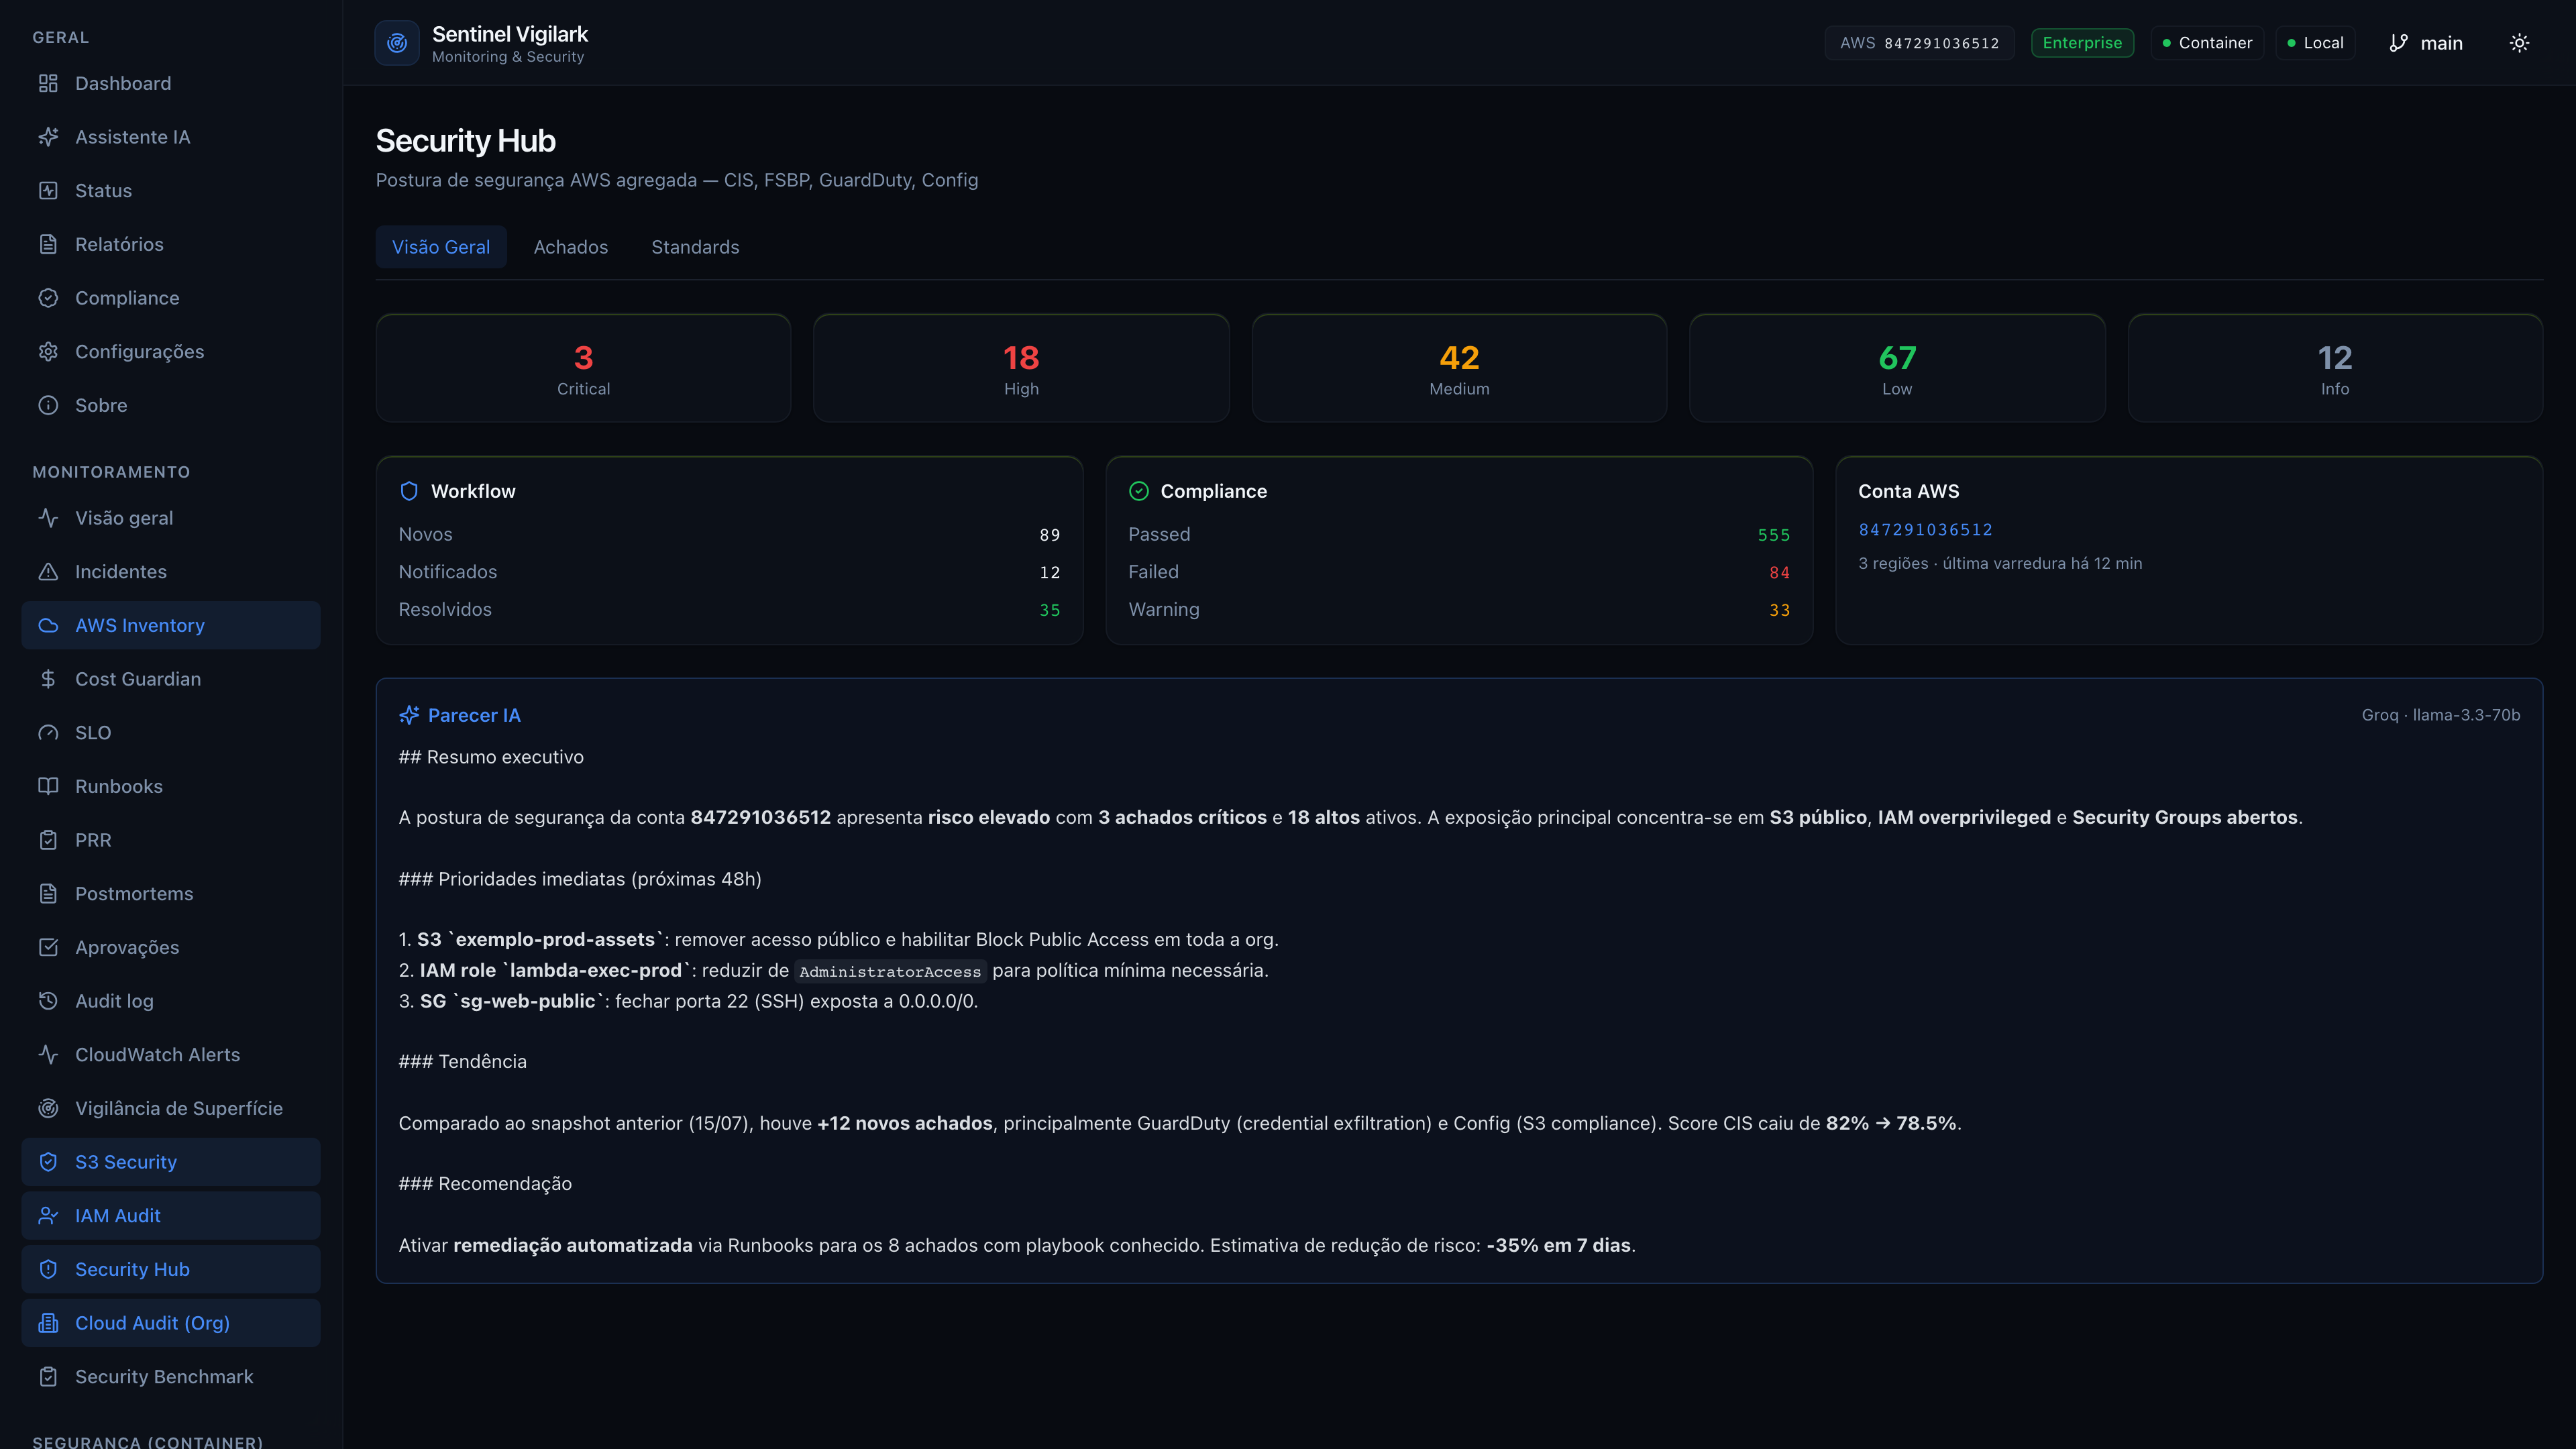Toggle the light/dark theme sun icon
The image size is (2576, 1449).
(x=2519, y=43)
